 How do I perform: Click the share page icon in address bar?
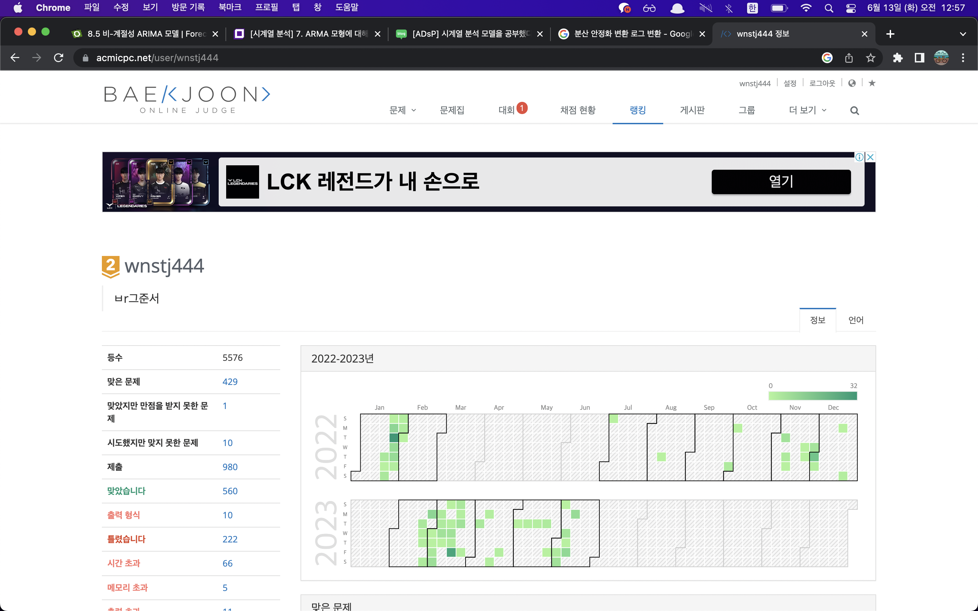(849, 58)
